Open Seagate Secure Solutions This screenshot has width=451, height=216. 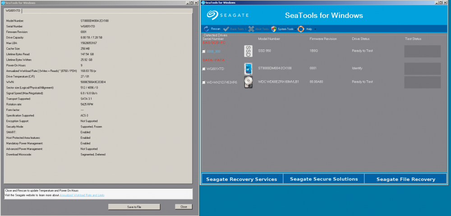coord(324,179)
